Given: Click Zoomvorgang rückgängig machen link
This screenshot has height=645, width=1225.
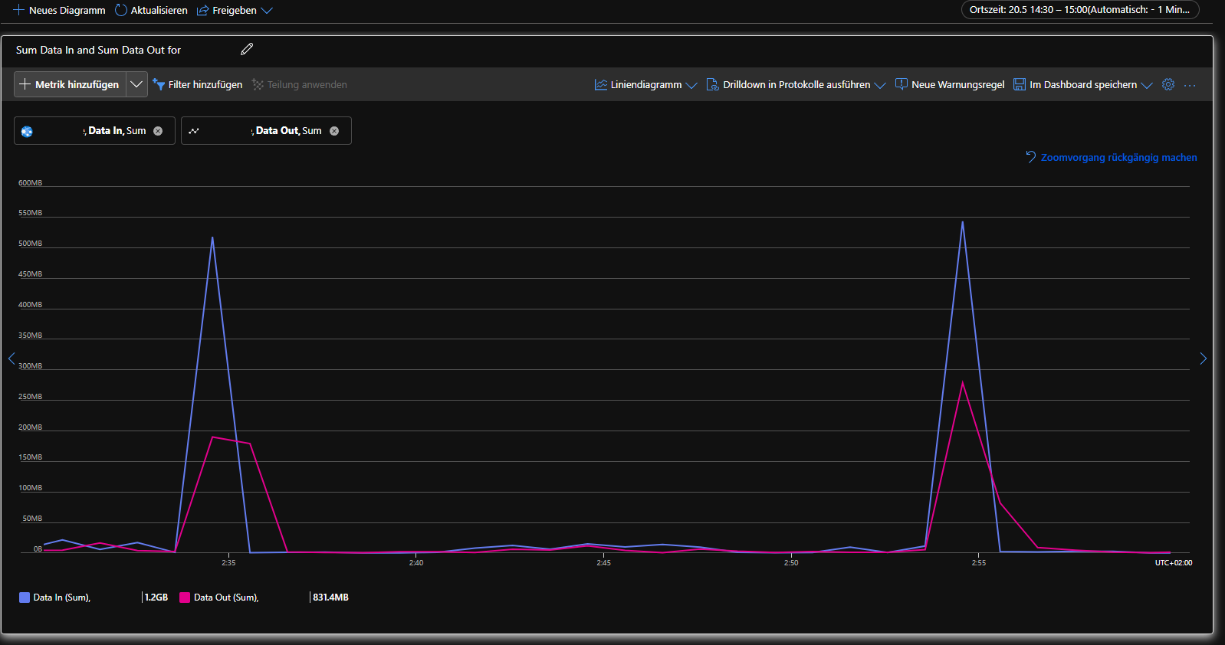Looking at the screenshot, I should (x=1112, y=157).
